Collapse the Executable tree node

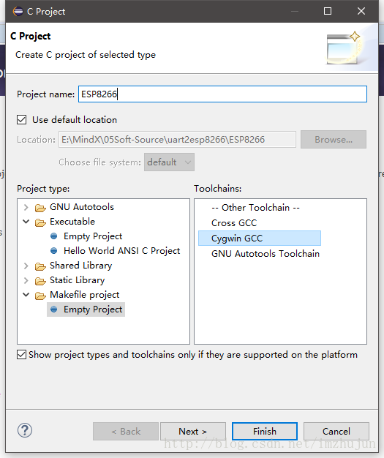(26, 222)
